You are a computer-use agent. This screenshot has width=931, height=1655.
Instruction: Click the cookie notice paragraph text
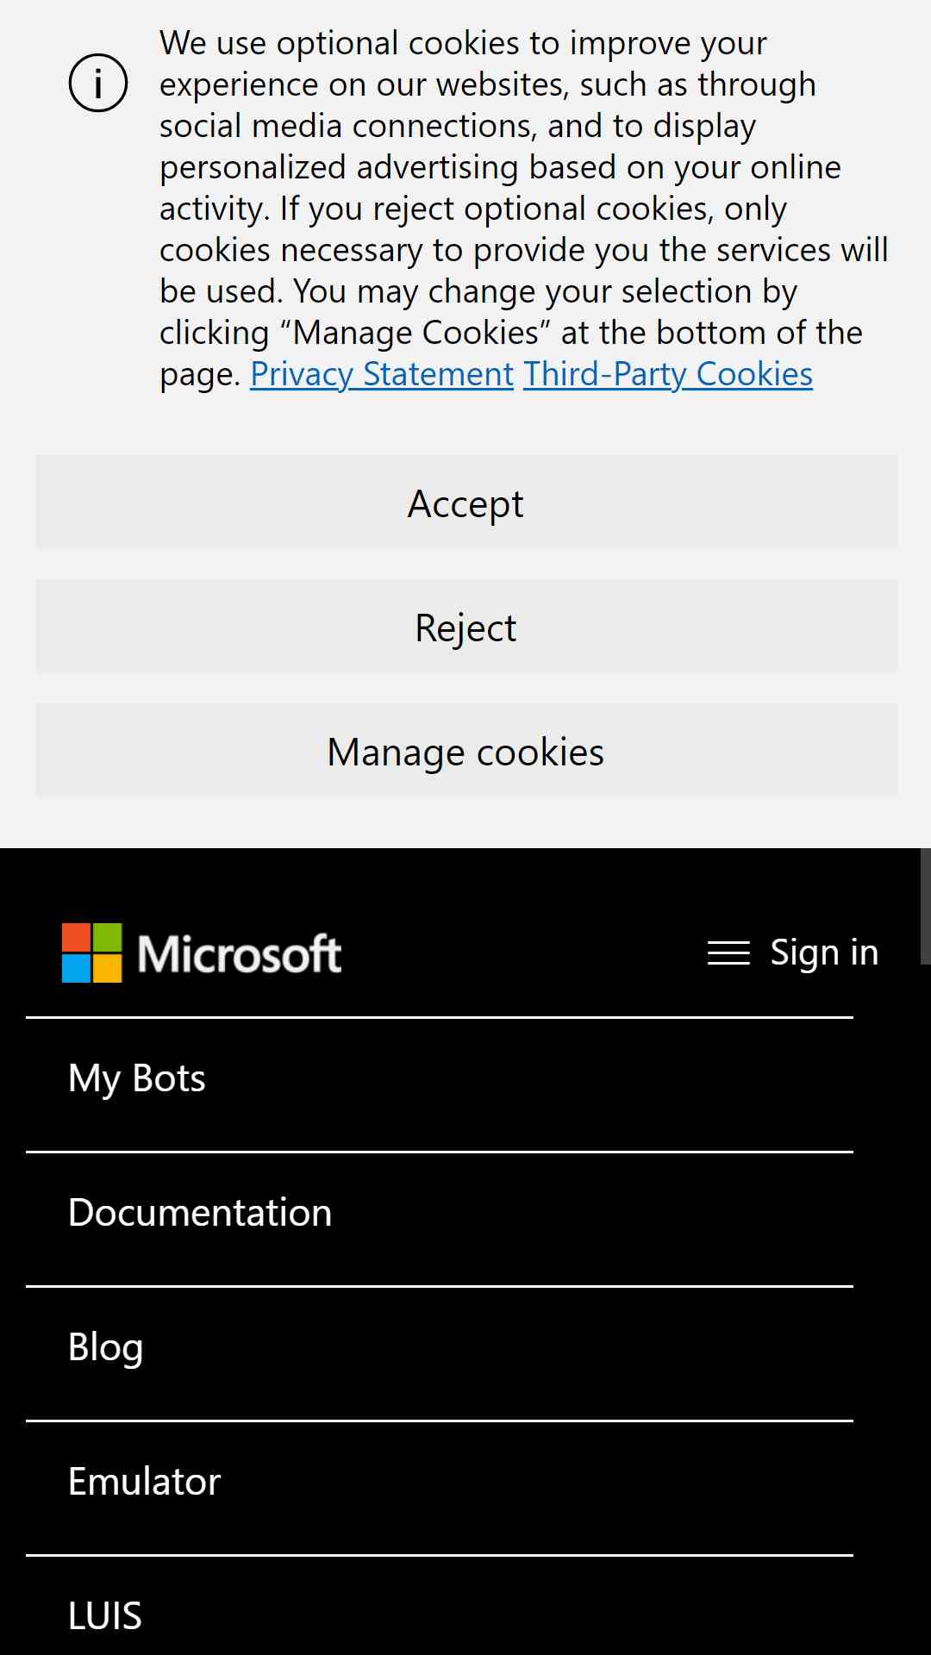(x=523, y=209)
